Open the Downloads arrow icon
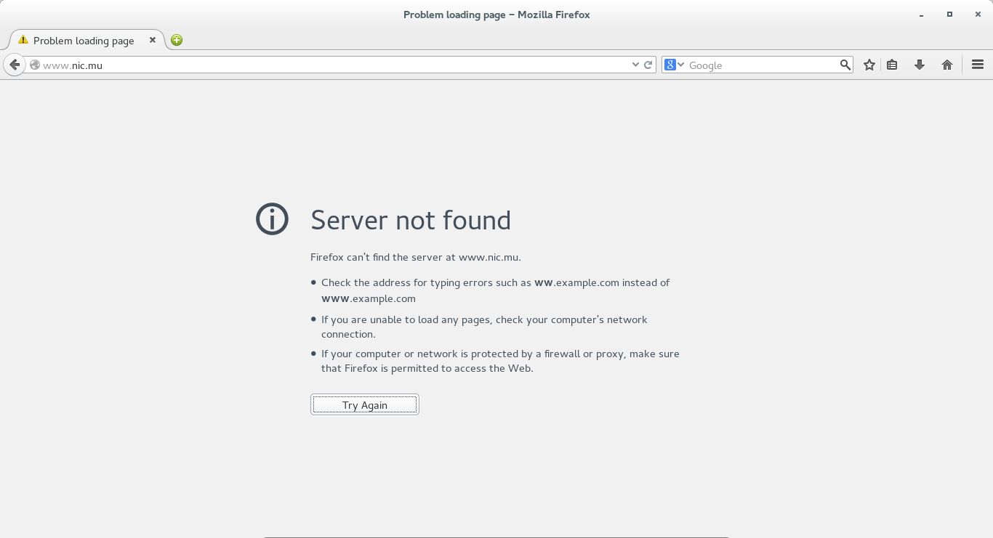This screenshot has width=993, height=538. coord(919,65)
